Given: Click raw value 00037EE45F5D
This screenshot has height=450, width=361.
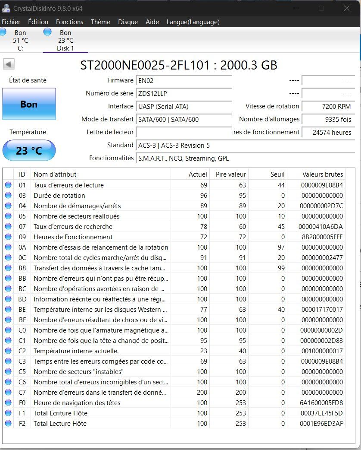Looking at the screenshot, I should click(x=321, y=413).
